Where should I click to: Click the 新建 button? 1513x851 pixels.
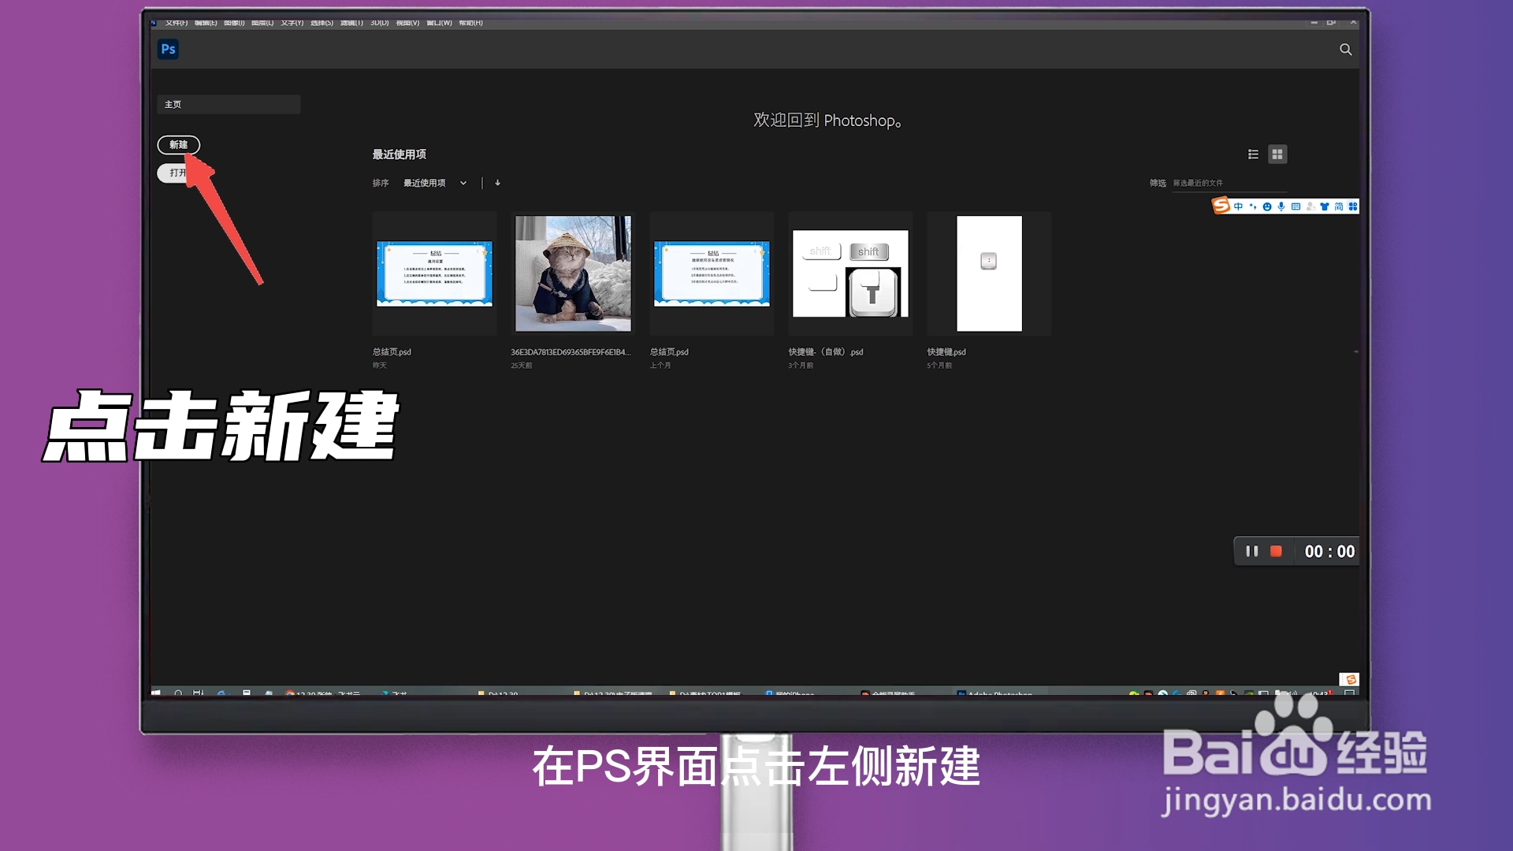coord(179,145)
